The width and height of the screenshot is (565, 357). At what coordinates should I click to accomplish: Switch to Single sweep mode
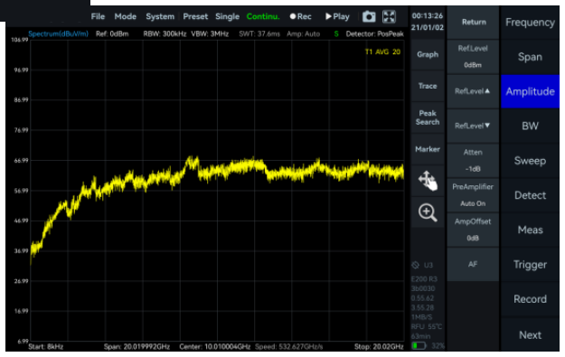(228, 16)
